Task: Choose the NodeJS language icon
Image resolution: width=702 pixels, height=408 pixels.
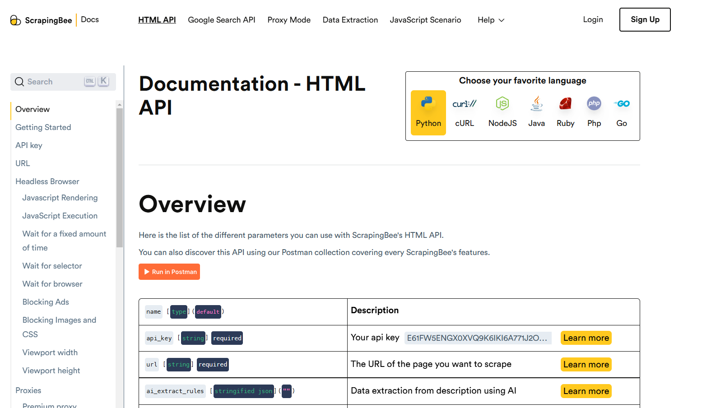Action: tap(502, 104)
